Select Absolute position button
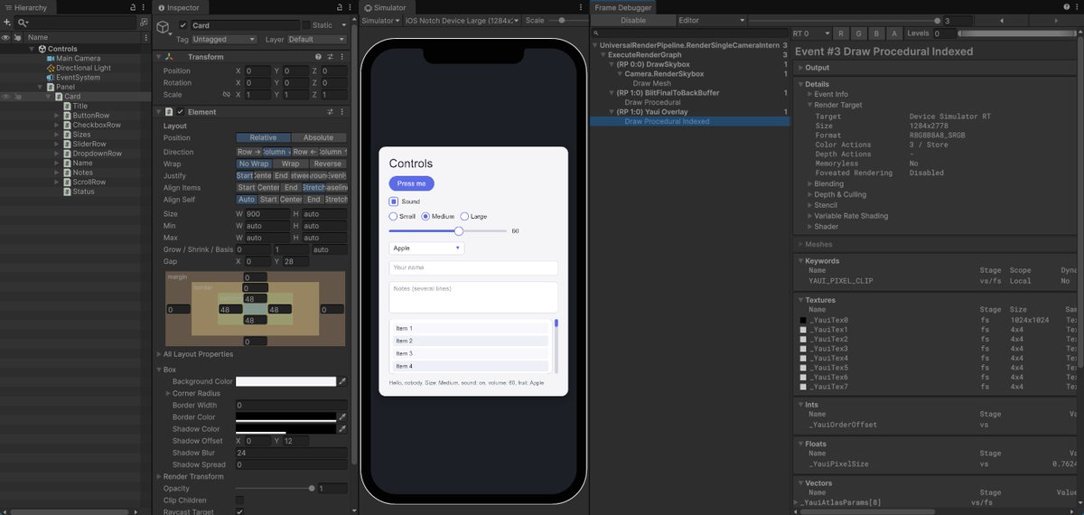The image size is (1084, 515). (x=318, y=137)
